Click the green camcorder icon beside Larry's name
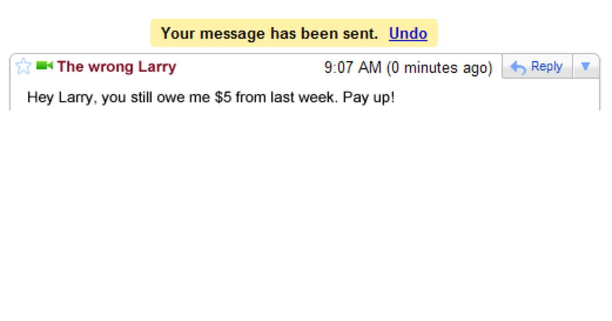Image resolution: width=612 pixels, height=321 pixels. click(x=44, y=66)
